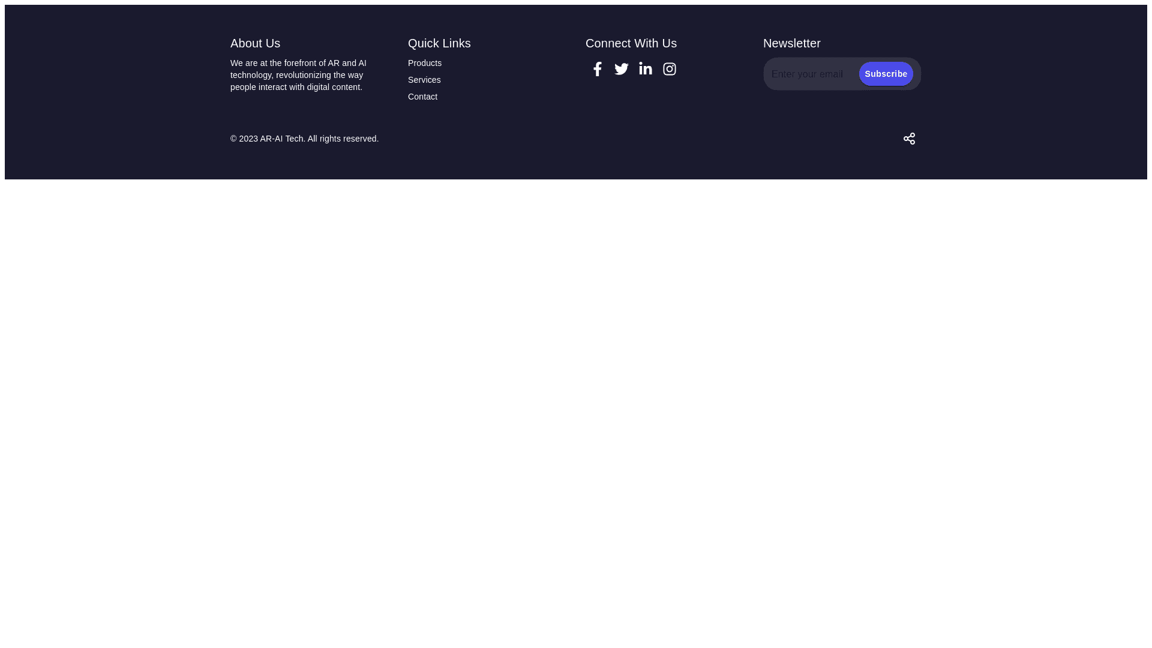Follow the Contact quick link
This screenshot has height=648, width=1152.
pyautogui.click(x=422, y=97)
